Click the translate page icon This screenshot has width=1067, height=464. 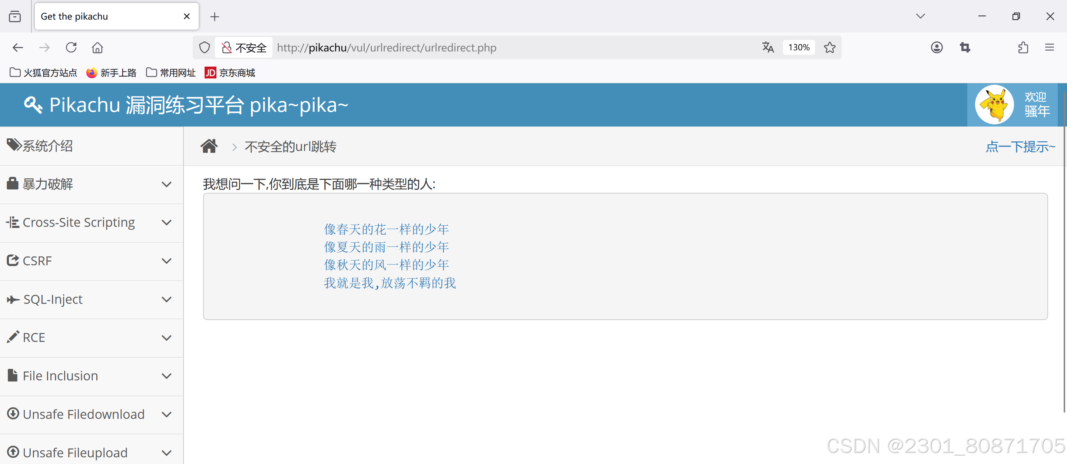pos(768,48)
